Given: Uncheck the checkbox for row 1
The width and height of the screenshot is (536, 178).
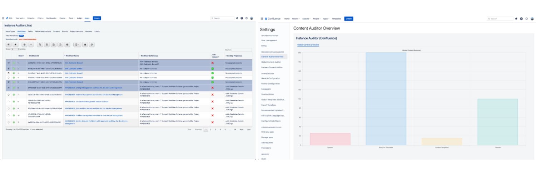Looking at the screenshot, I should [x=9, y=63].
